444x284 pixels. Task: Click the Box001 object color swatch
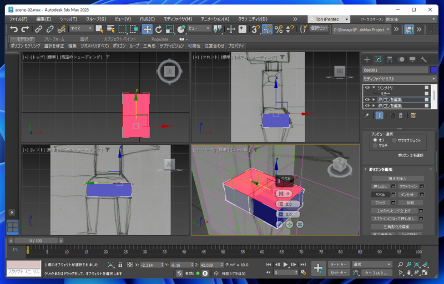point(433,70)
